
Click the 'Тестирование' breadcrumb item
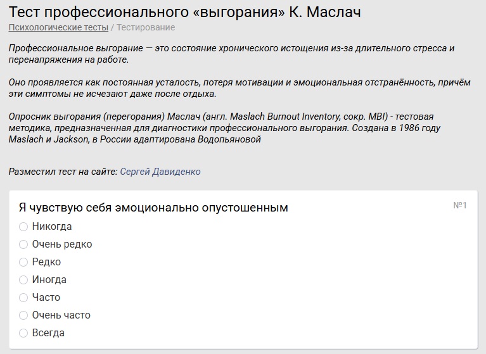tap(146, 27)
